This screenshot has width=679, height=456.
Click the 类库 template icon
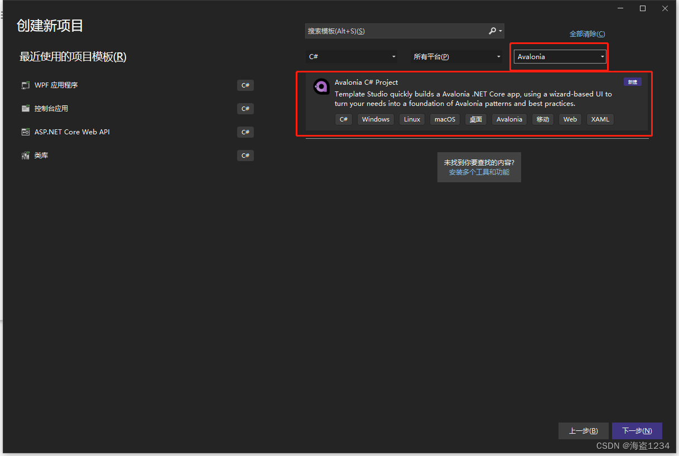point(25,156)
